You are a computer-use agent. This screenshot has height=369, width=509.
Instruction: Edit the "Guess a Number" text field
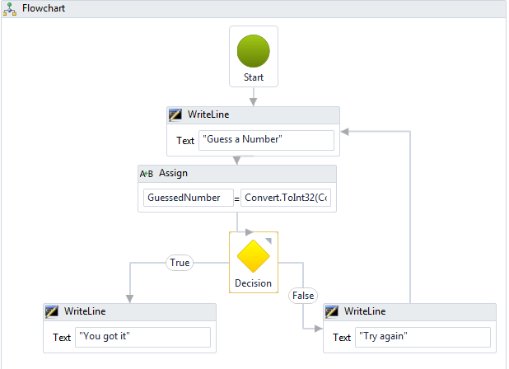pyautogui.click(x=267, y=140)
